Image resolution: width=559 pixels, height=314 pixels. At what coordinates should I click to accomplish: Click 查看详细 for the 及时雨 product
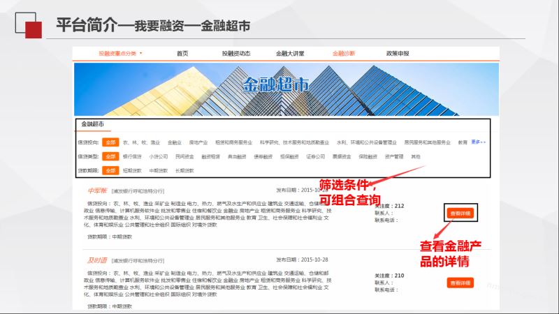click(460, 283)
